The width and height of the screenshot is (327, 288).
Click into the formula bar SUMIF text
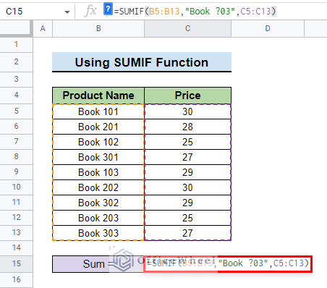(x=195, y=12)
